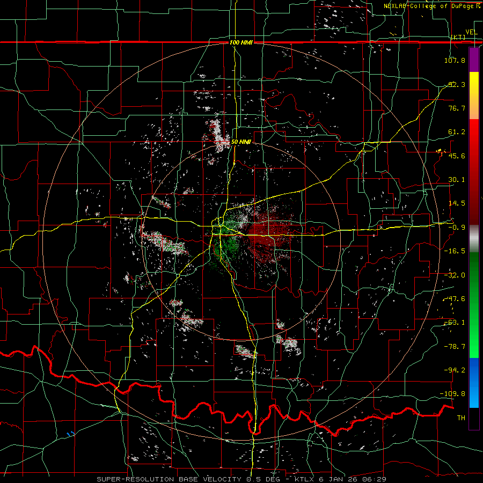Select the 45.6 velocity scale value
This screenshot has width=483, height=483.
pyautogui.click(x=457, y=156)
